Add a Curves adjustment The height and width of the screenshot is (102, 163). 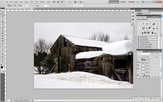coord(150,24)
